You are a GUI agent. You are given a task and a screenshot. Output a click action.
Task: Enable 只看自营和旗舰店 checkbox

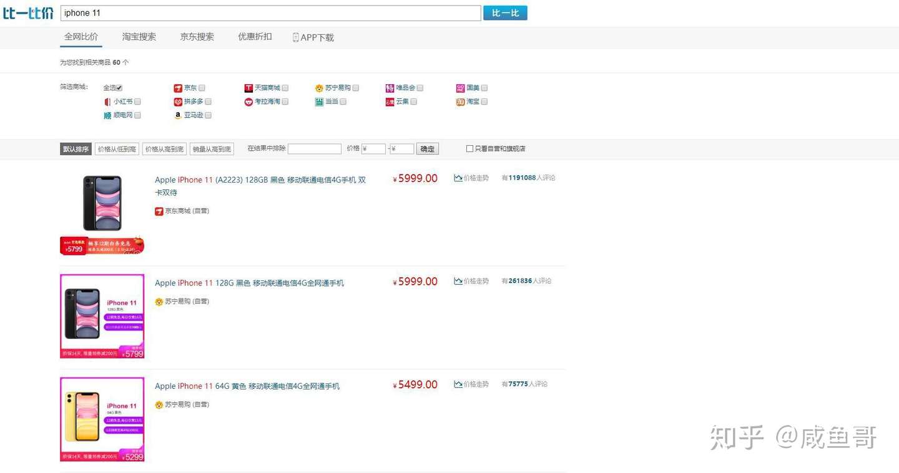tap(469, 149)
